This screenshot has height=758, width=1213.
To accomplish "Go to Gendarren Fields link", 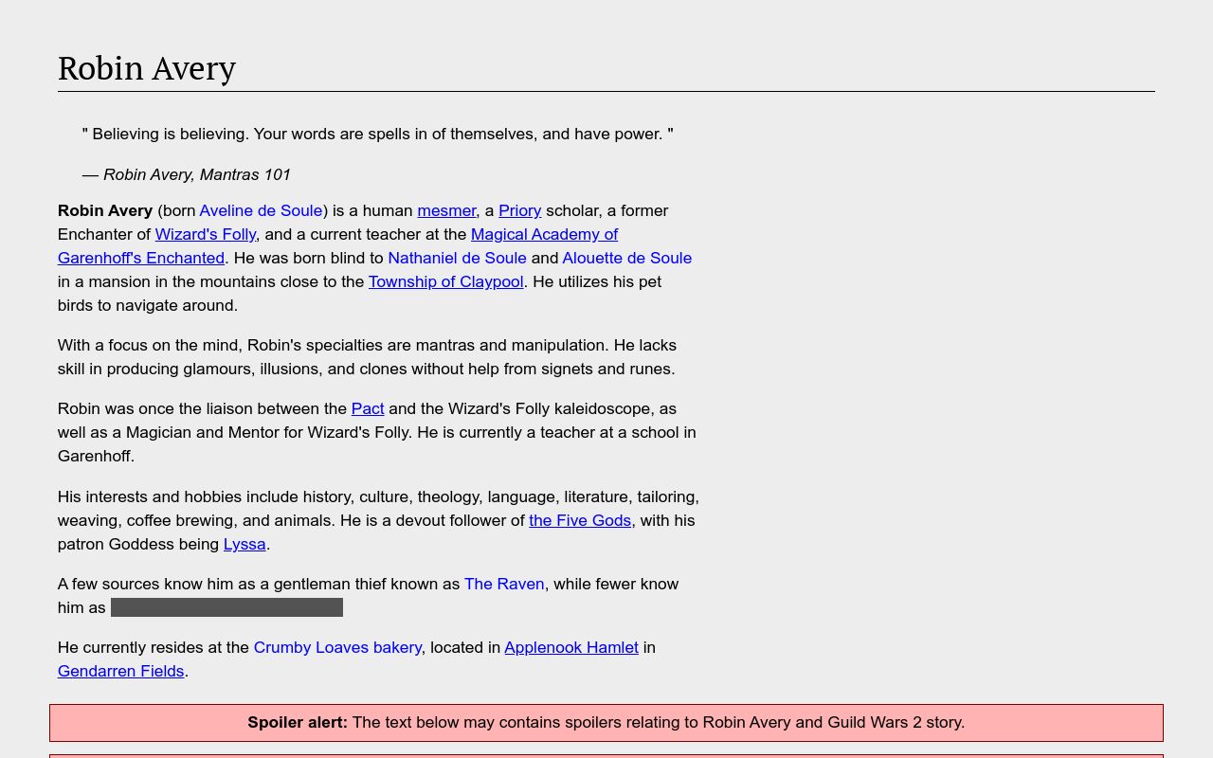I will (x=120, y=671).
